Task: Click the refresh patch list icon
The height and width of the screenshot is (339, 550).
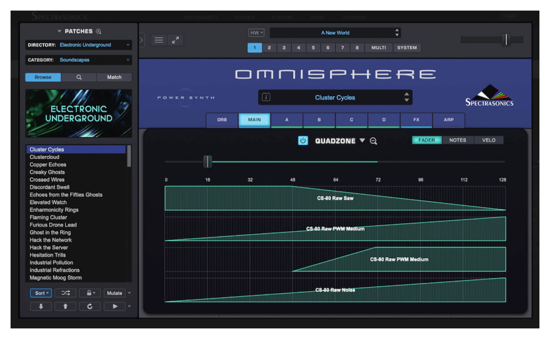Action: (x=90, y=306)
